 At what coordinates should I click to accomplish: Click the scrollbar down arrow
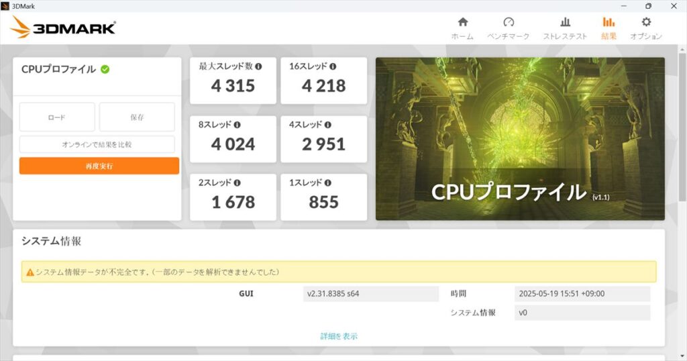(683, 357)
